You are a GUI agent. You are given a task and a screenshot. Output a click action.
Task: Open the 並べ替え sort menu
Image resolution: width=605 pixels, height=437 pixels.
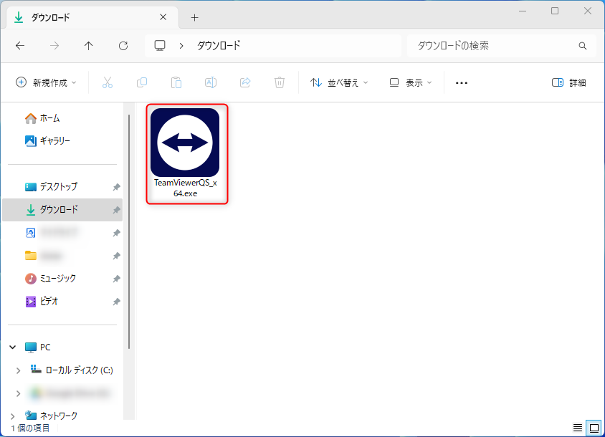coord(339,82)
